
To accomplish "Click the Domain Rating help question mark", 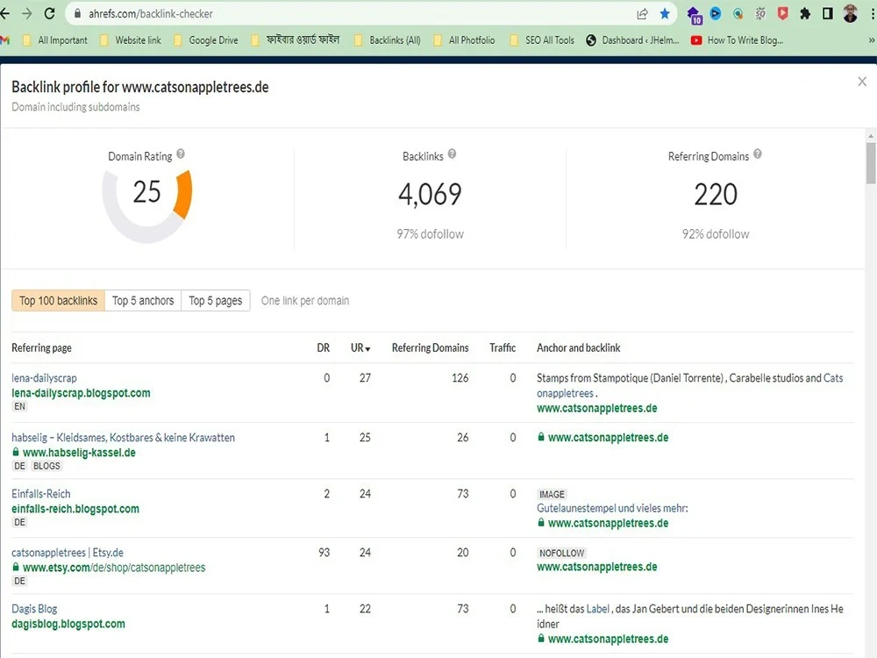I will (181, 154).
